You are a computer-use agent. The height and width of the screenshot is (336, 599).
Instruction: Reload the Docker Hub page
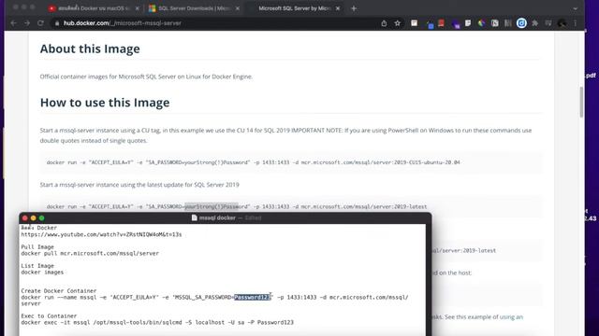[x=40, y=23]
